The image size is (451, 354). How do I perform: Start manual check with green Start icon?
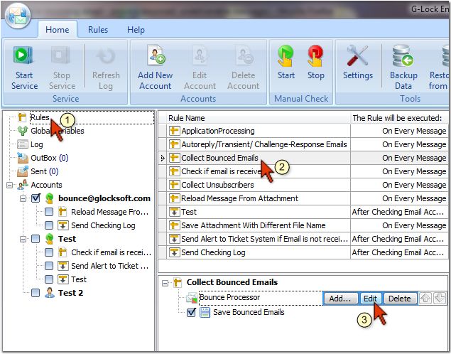286,56
